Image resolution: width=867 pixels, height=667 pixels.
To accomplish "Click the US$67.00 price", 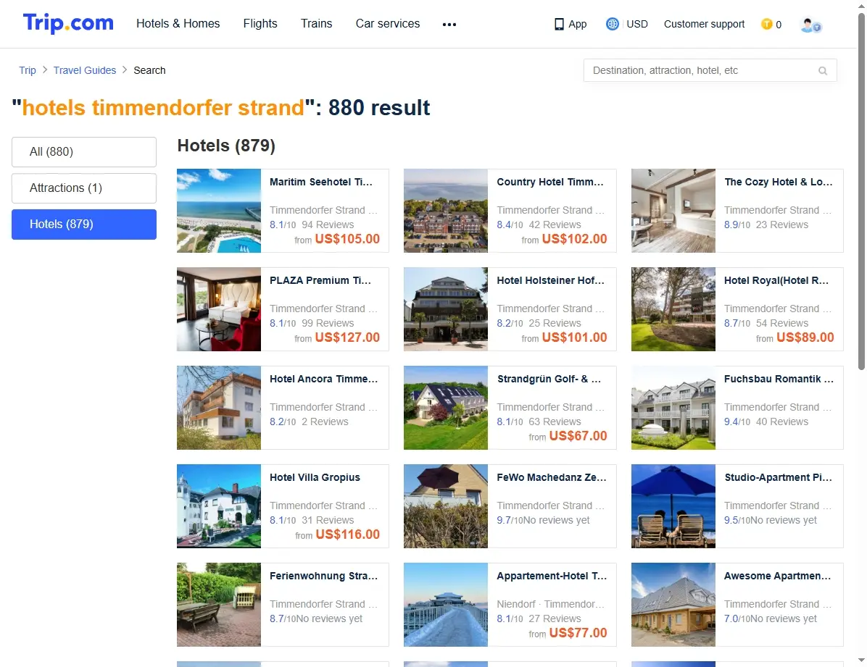I will (578, 435).
